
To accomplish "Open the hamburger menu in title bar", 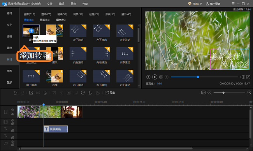I will (x=233, y=3).
